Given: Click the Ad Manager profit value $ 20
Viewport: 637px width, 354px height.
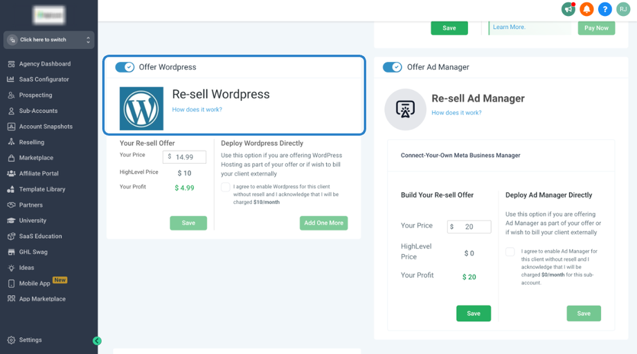Looking at the screenshot, I should (469, 277).
